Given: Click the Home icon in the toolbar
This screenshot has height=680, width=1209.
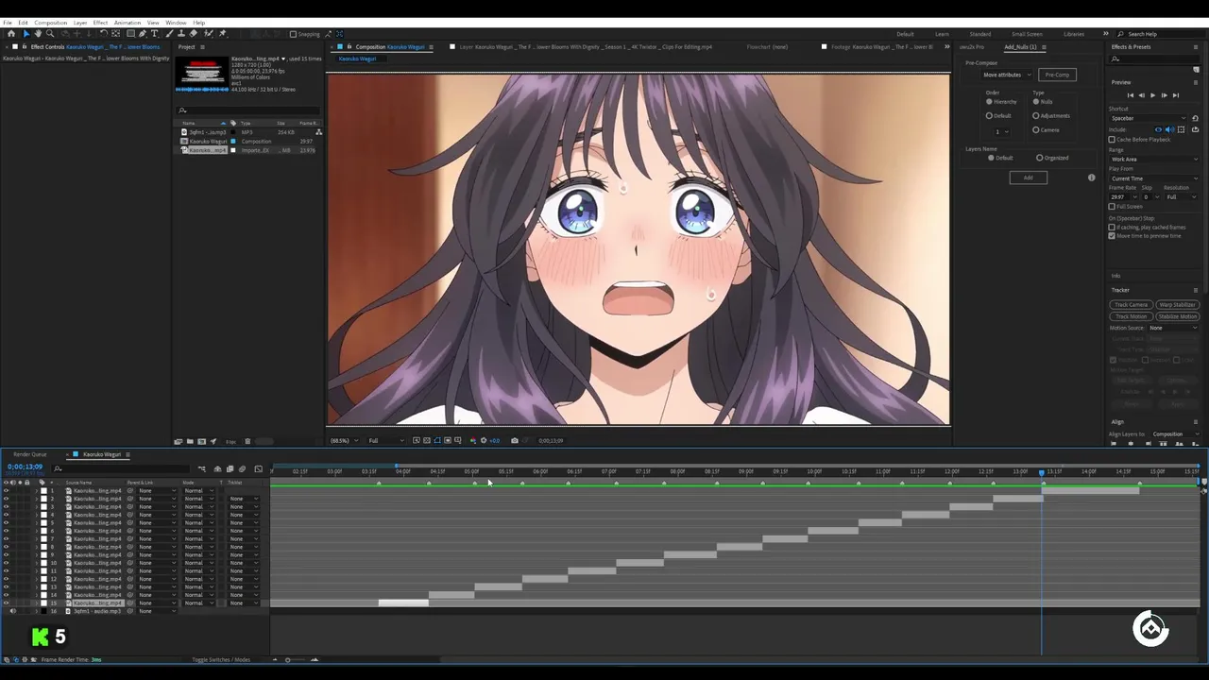Looking at the screenshot, I should point(11,33).
